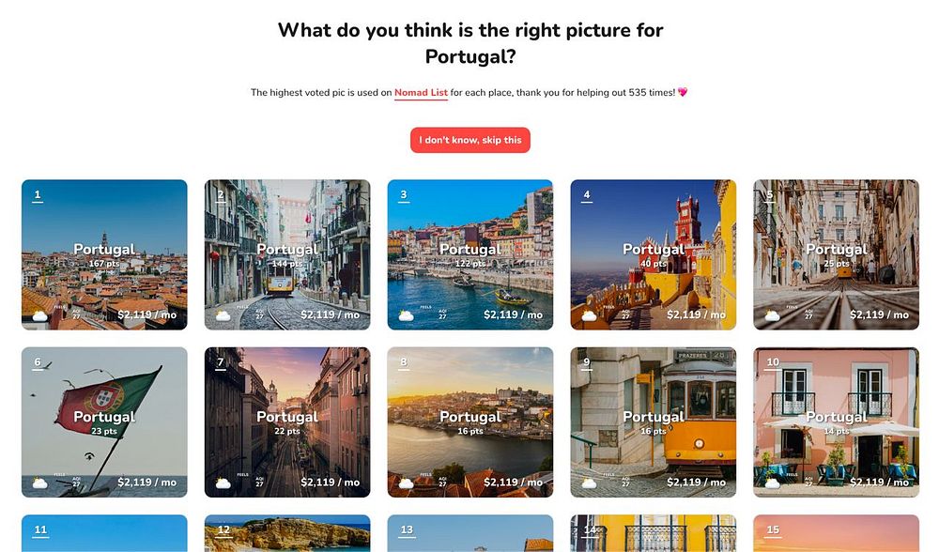Select the Portuguese flag picture with 23 pts

104,422
